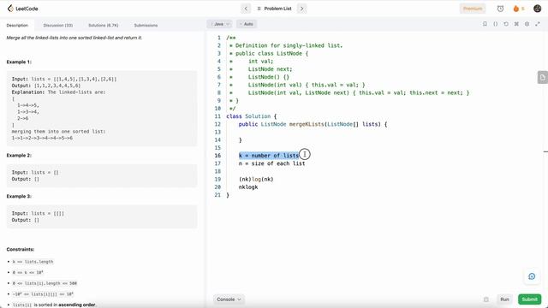The width and height of the screenshot is (548, 308).
Task: Click the 'nklogk' line
Action: [248, 187]
